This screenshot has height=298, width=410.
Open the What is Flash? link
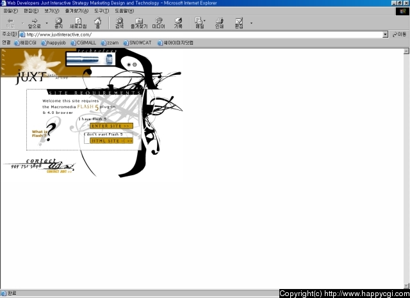[40, 134]
